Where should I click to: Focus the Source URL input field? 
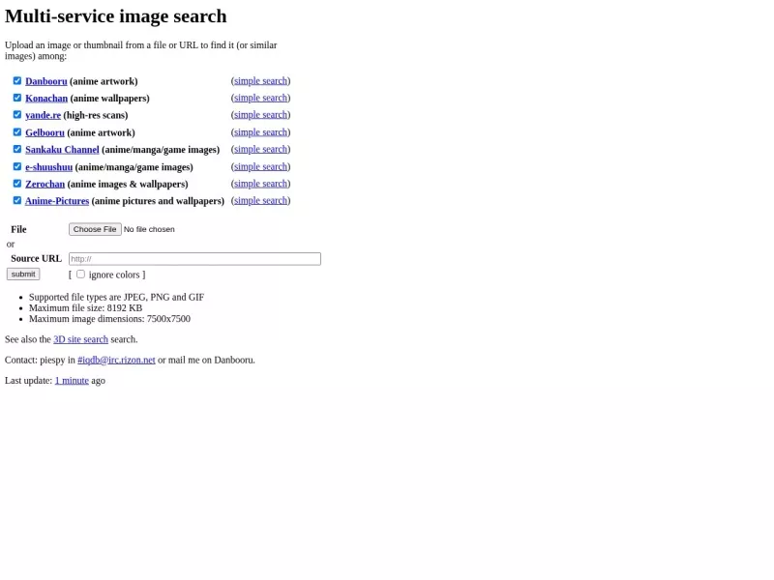pos(194,259)
